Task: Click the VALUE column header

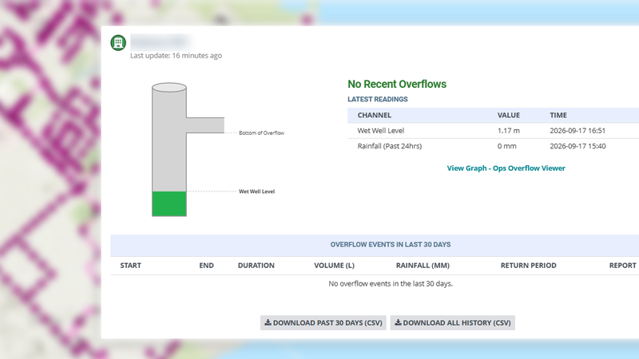Action: (x=508, y=115)
